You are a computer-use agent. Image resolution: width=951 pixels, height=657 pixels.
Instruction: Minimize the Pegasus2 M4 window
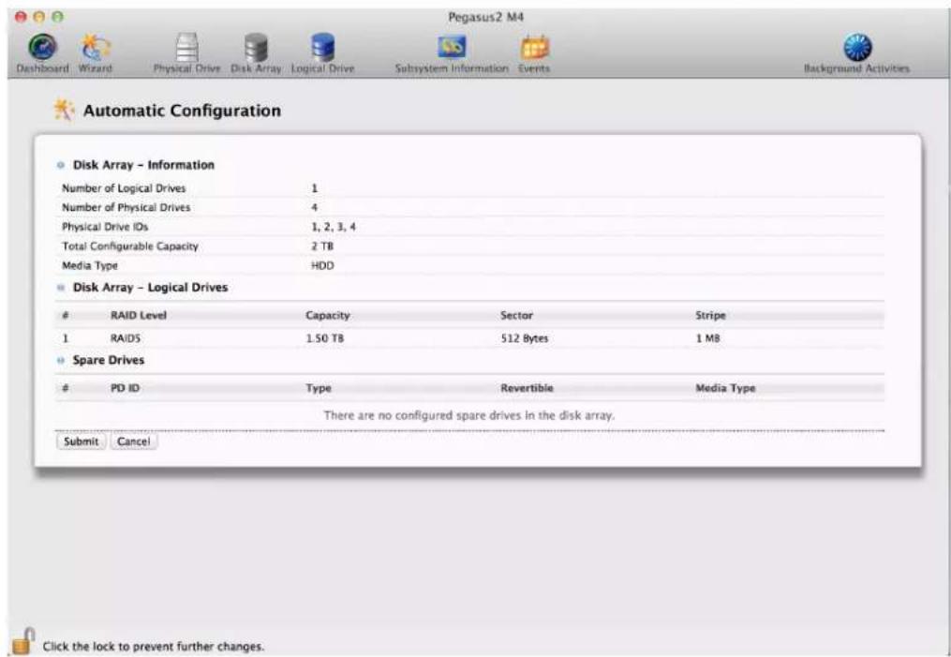[x=38, y=17]
